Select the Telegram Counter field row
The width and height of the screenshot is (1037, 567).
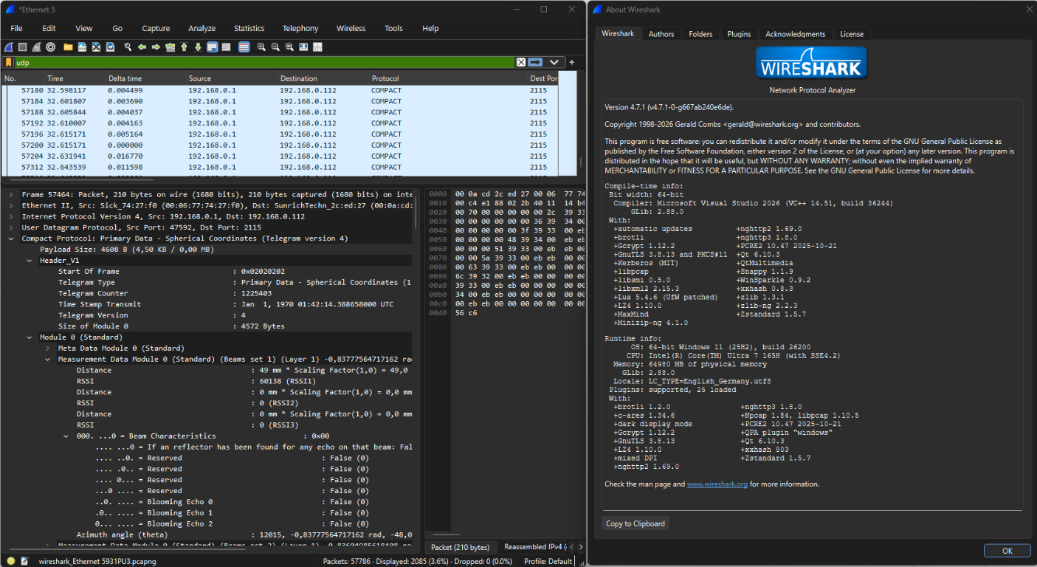pos(226,293)
